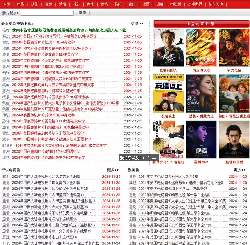Click the 排球少年 垃圾场 poster
Viewport: 250px width, 245px height.
(168, 139)
